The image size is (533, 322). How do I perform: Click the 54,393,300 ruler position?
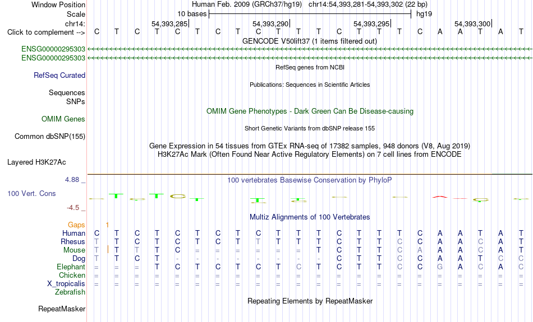point(472,24)
